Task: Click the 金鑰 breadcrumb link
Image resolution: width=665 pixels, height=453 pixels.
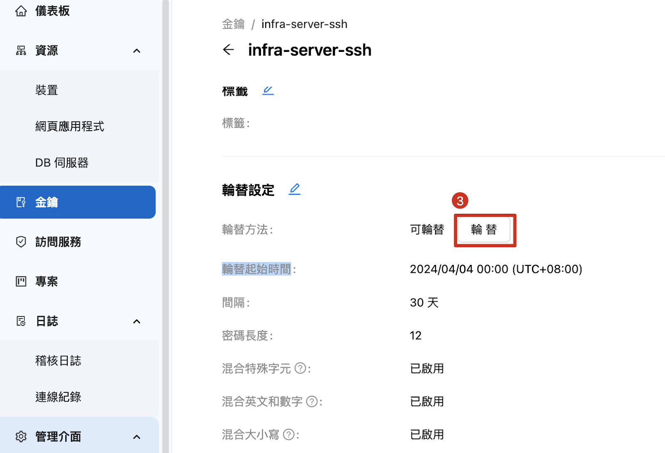Action: coord(233,24)
